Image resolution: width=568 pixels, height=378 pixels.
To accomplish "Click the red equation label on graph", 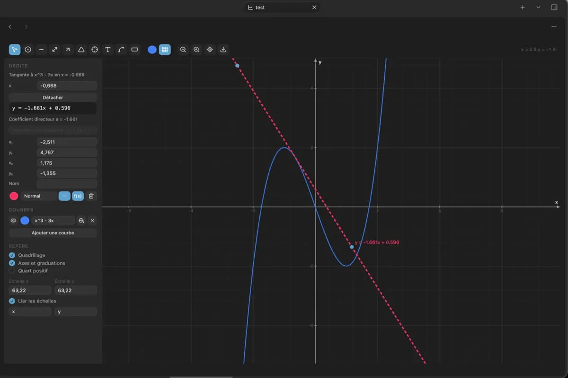I will click(x=377, y=242).
